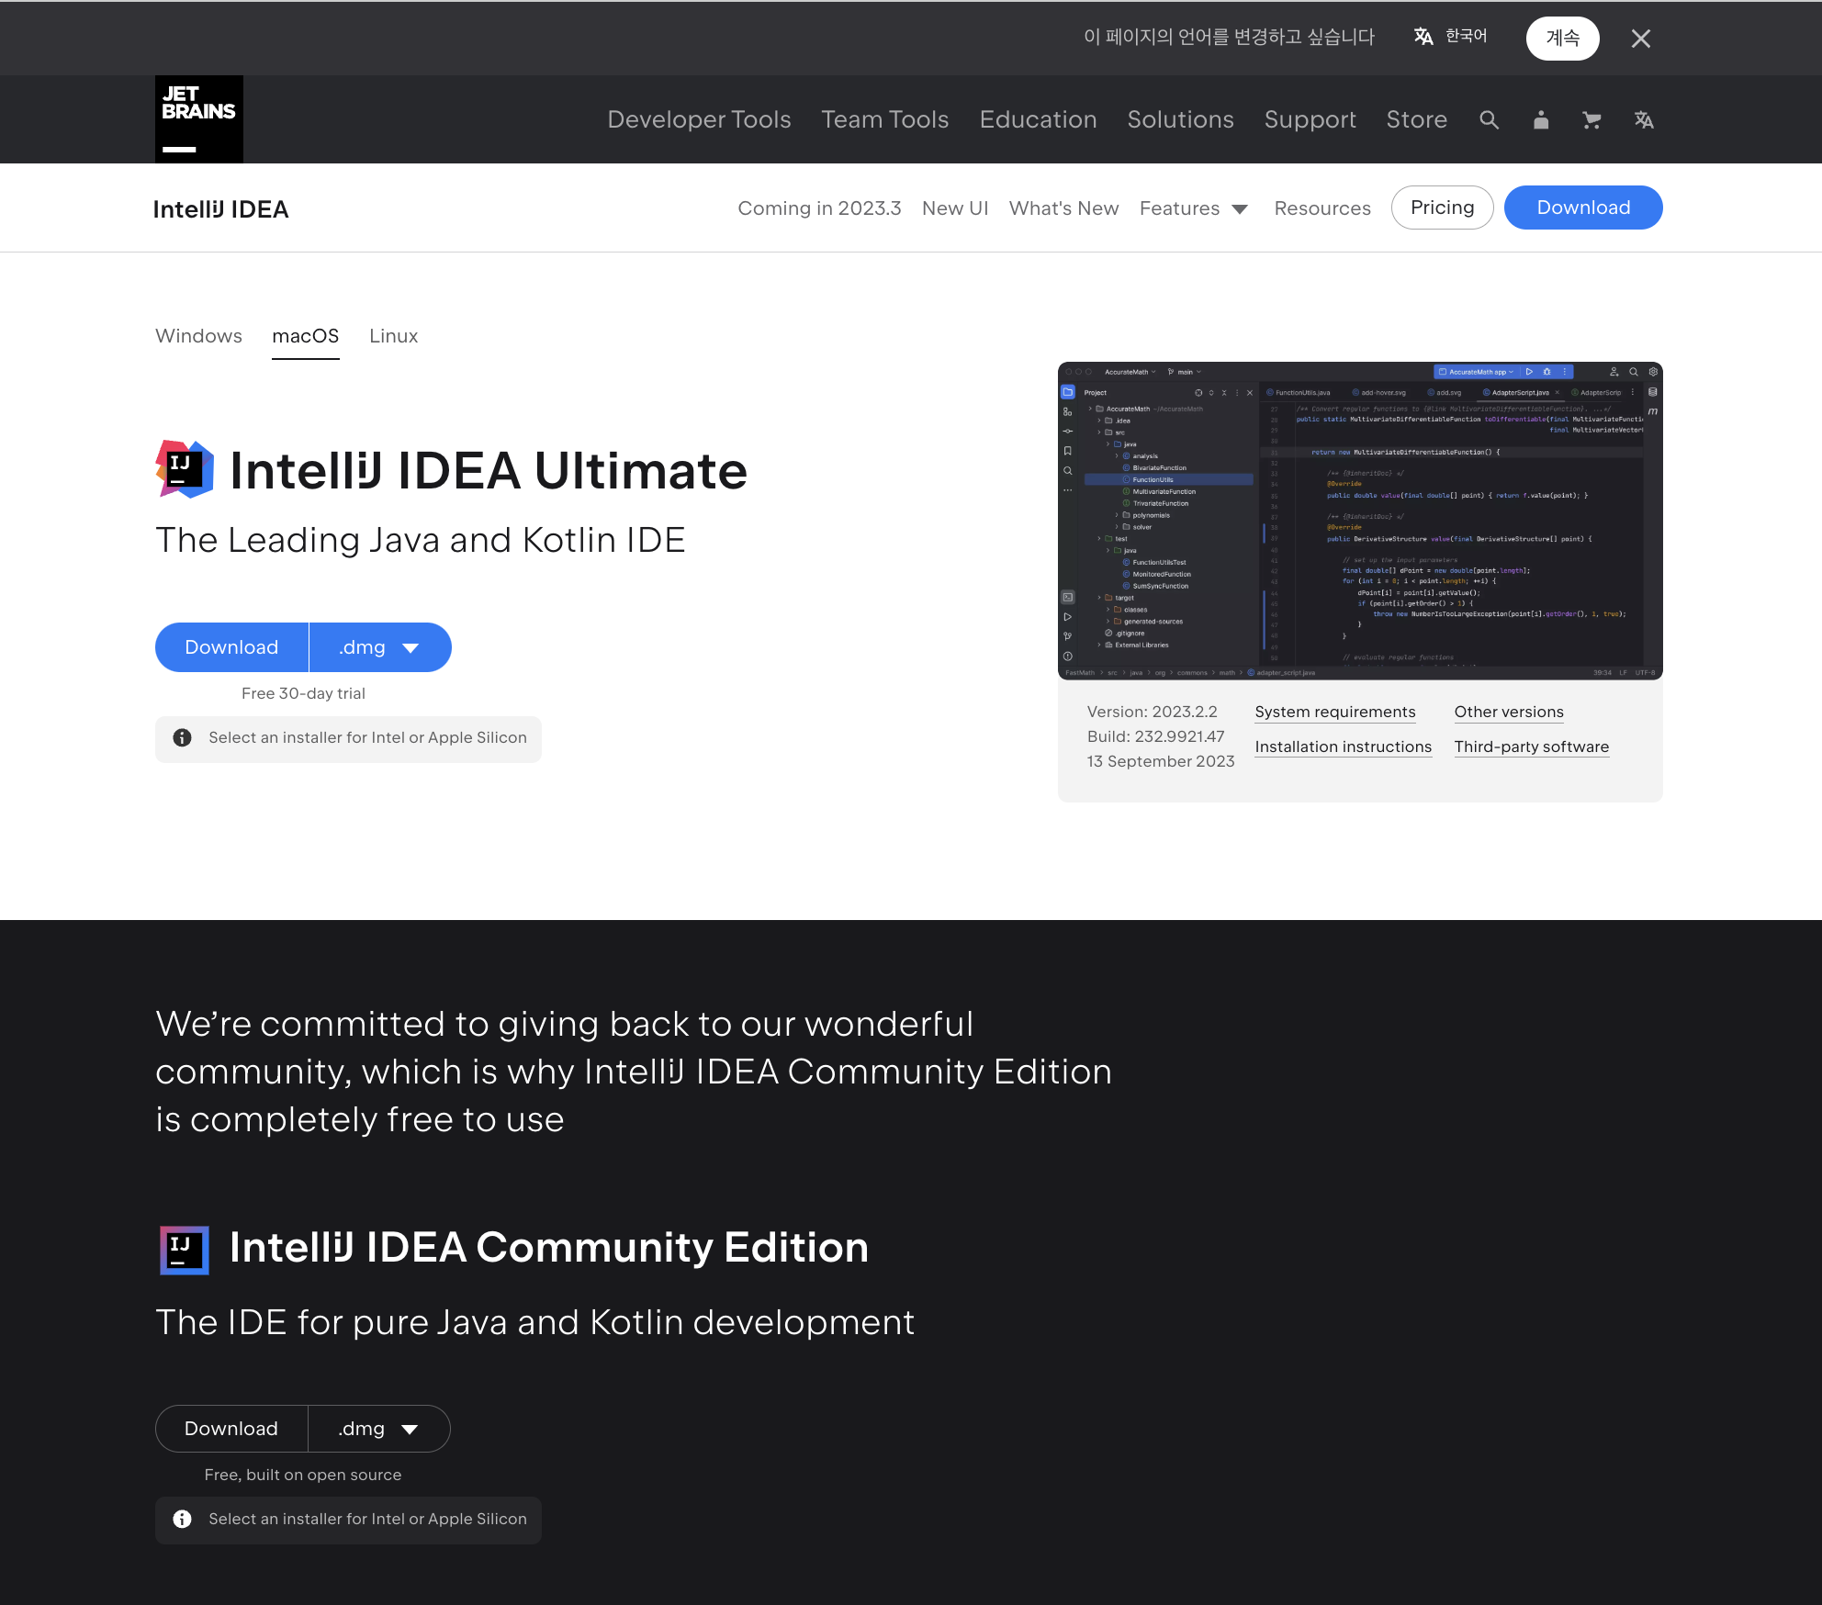The image size is (1822, 1605).
Task: Switch to the Windows tab
Action: [x=198, y=336]
